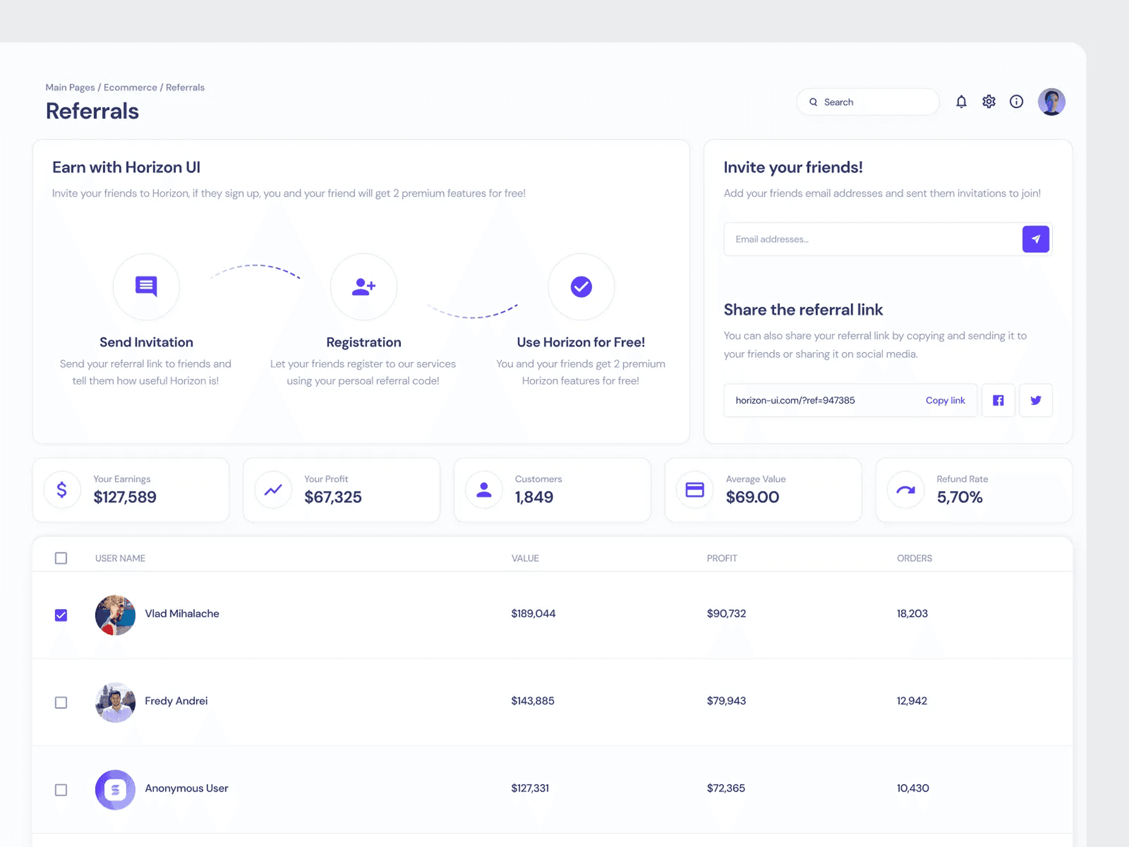Toggle the select-all checkbox in table header
Image resolution: width=1129 pixels, height=847 pixels.
(x=61, y=558)
